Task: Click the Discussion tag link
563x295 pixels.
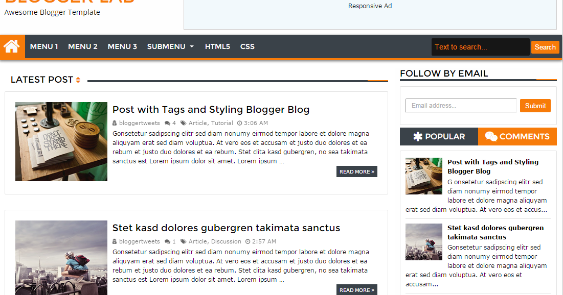Action: (226, 241)
